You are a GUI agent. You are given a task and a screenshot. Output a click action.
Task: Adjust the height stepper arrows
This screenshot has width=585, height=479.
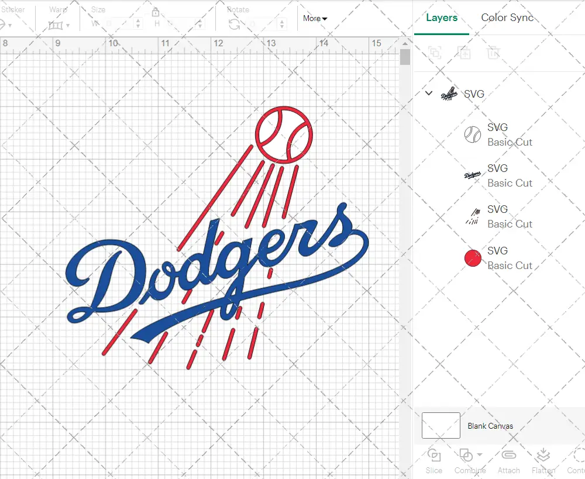[x=200, y=24]
